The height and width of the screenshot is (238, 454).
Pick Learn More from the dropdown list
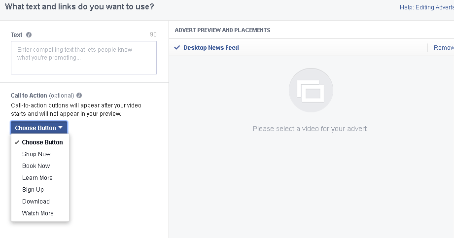(37, 178)
